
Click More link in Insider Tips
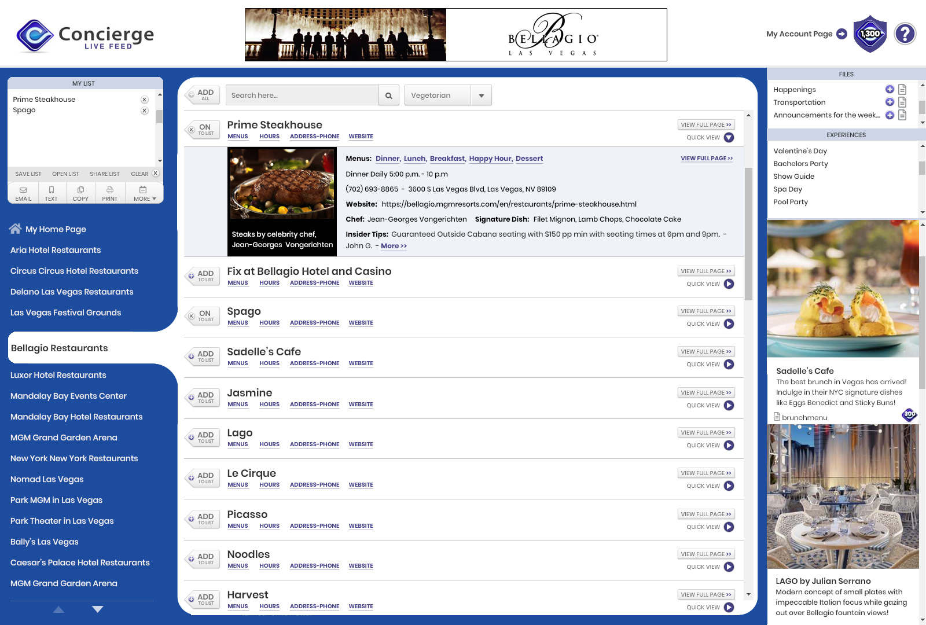(394, 246)
